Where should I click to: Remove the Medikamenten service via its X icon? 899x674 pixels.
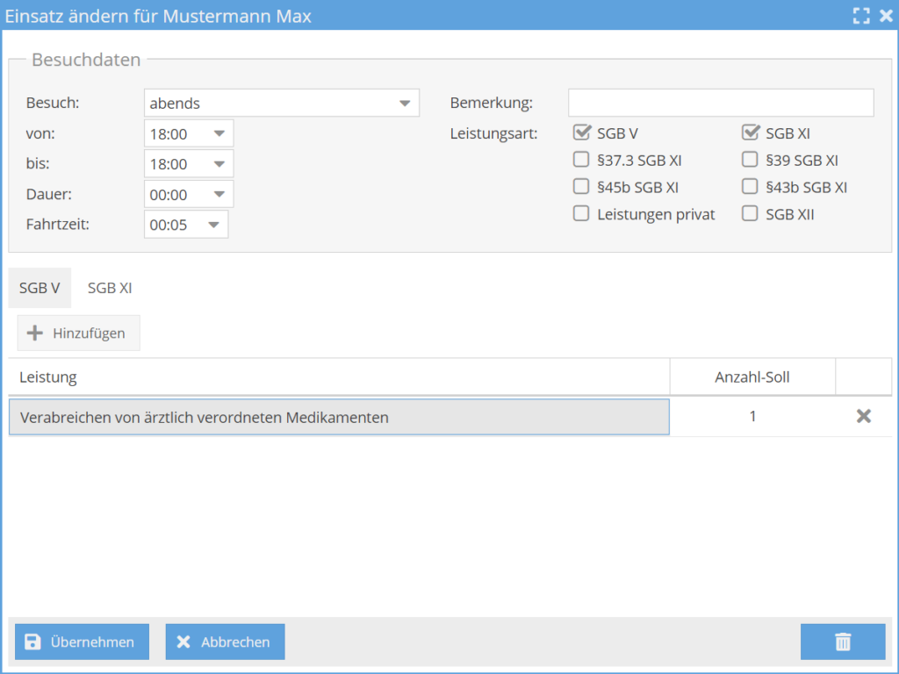click(x=863, y=416)
